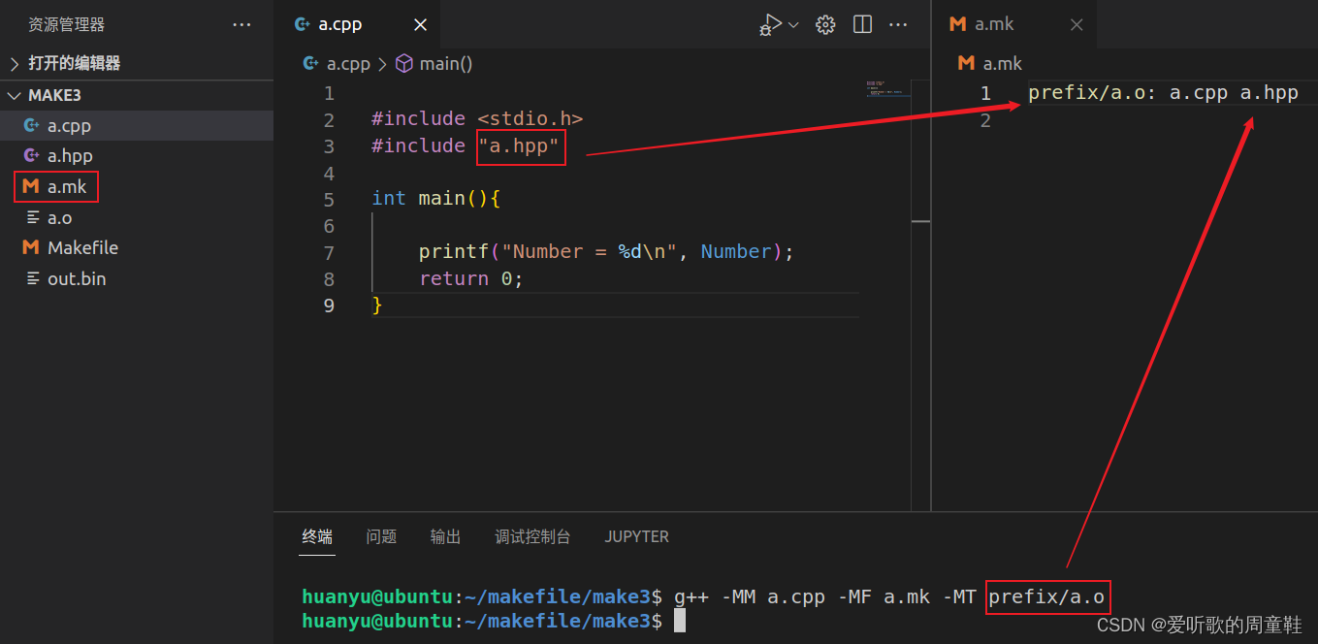
Task: Split the editor to the right
Action: click(862, 24)
